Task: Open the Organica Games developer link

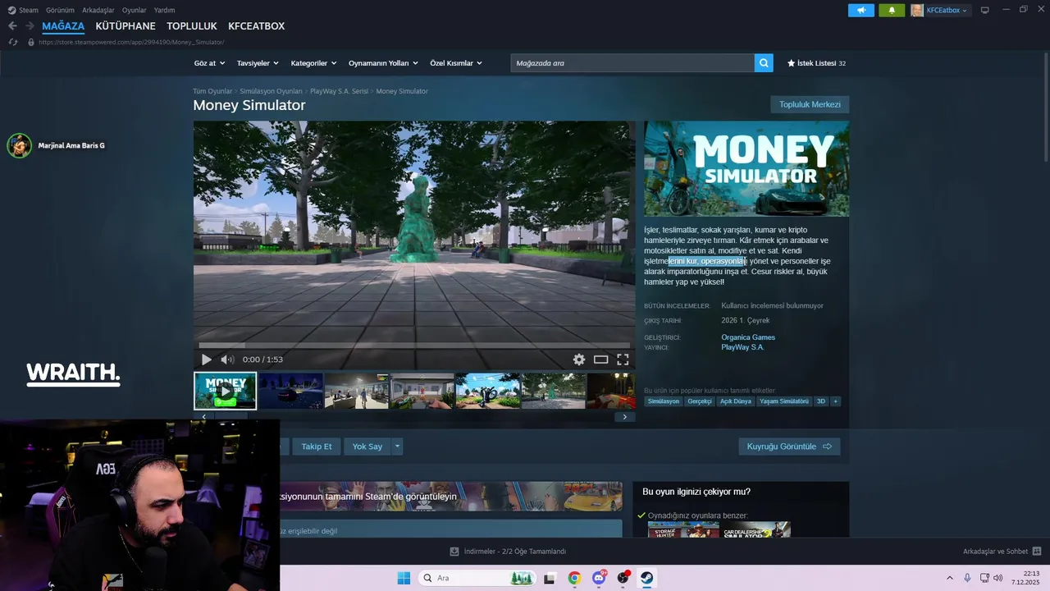Action: [x=748, y=337]
